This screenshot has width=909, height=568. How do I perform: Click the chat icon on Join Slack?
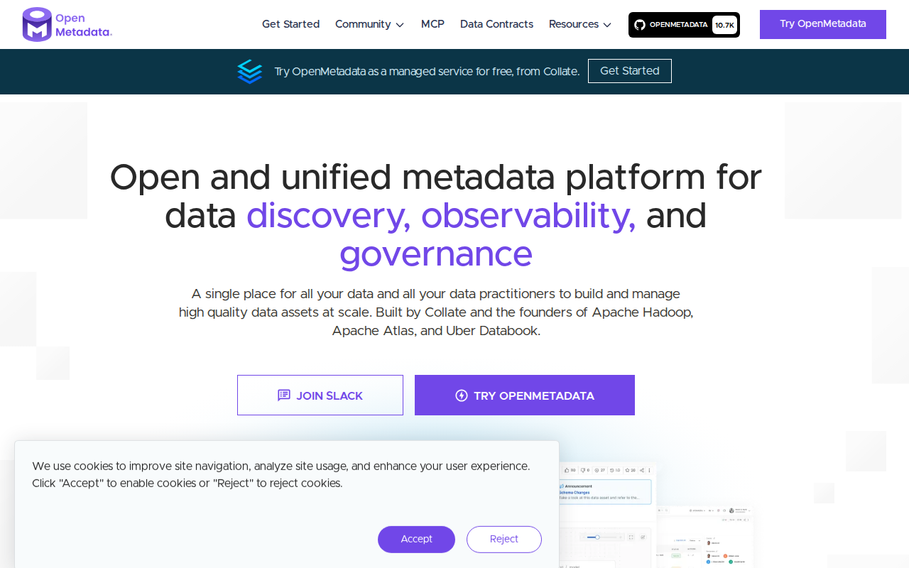tap(284, 395)
